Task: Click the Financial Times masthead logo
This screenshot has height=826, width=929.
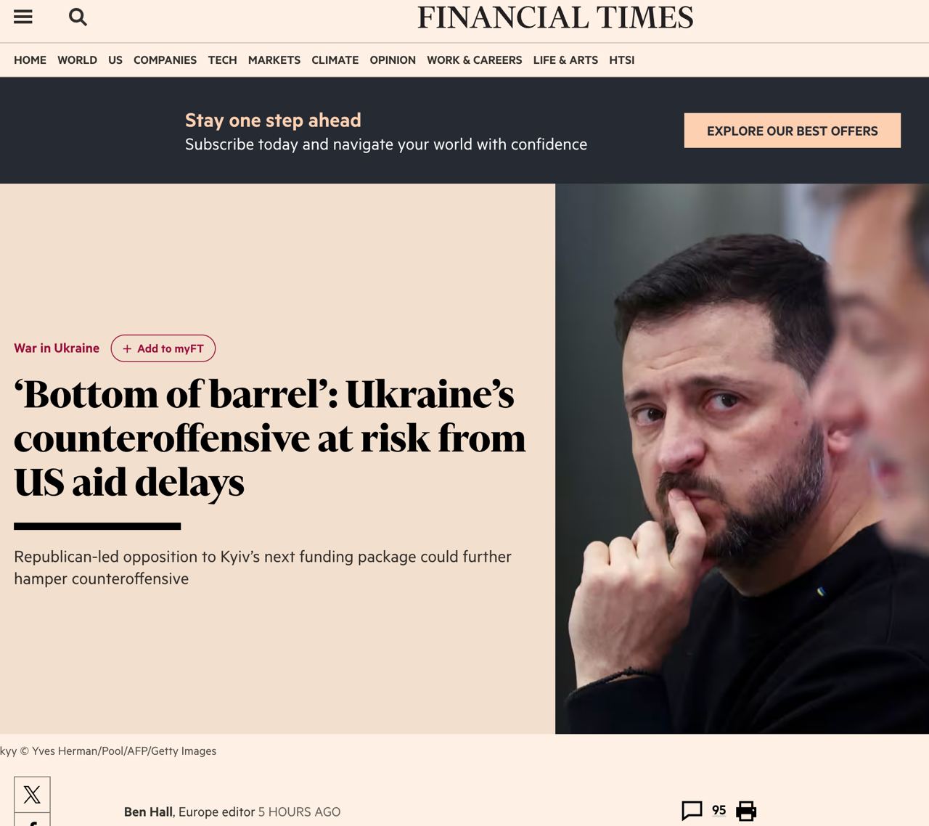Action: tap(555, 17)
